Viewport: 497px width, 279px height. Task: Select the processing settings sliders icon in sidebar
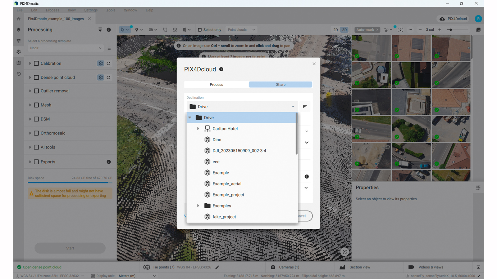coord(18,41)
